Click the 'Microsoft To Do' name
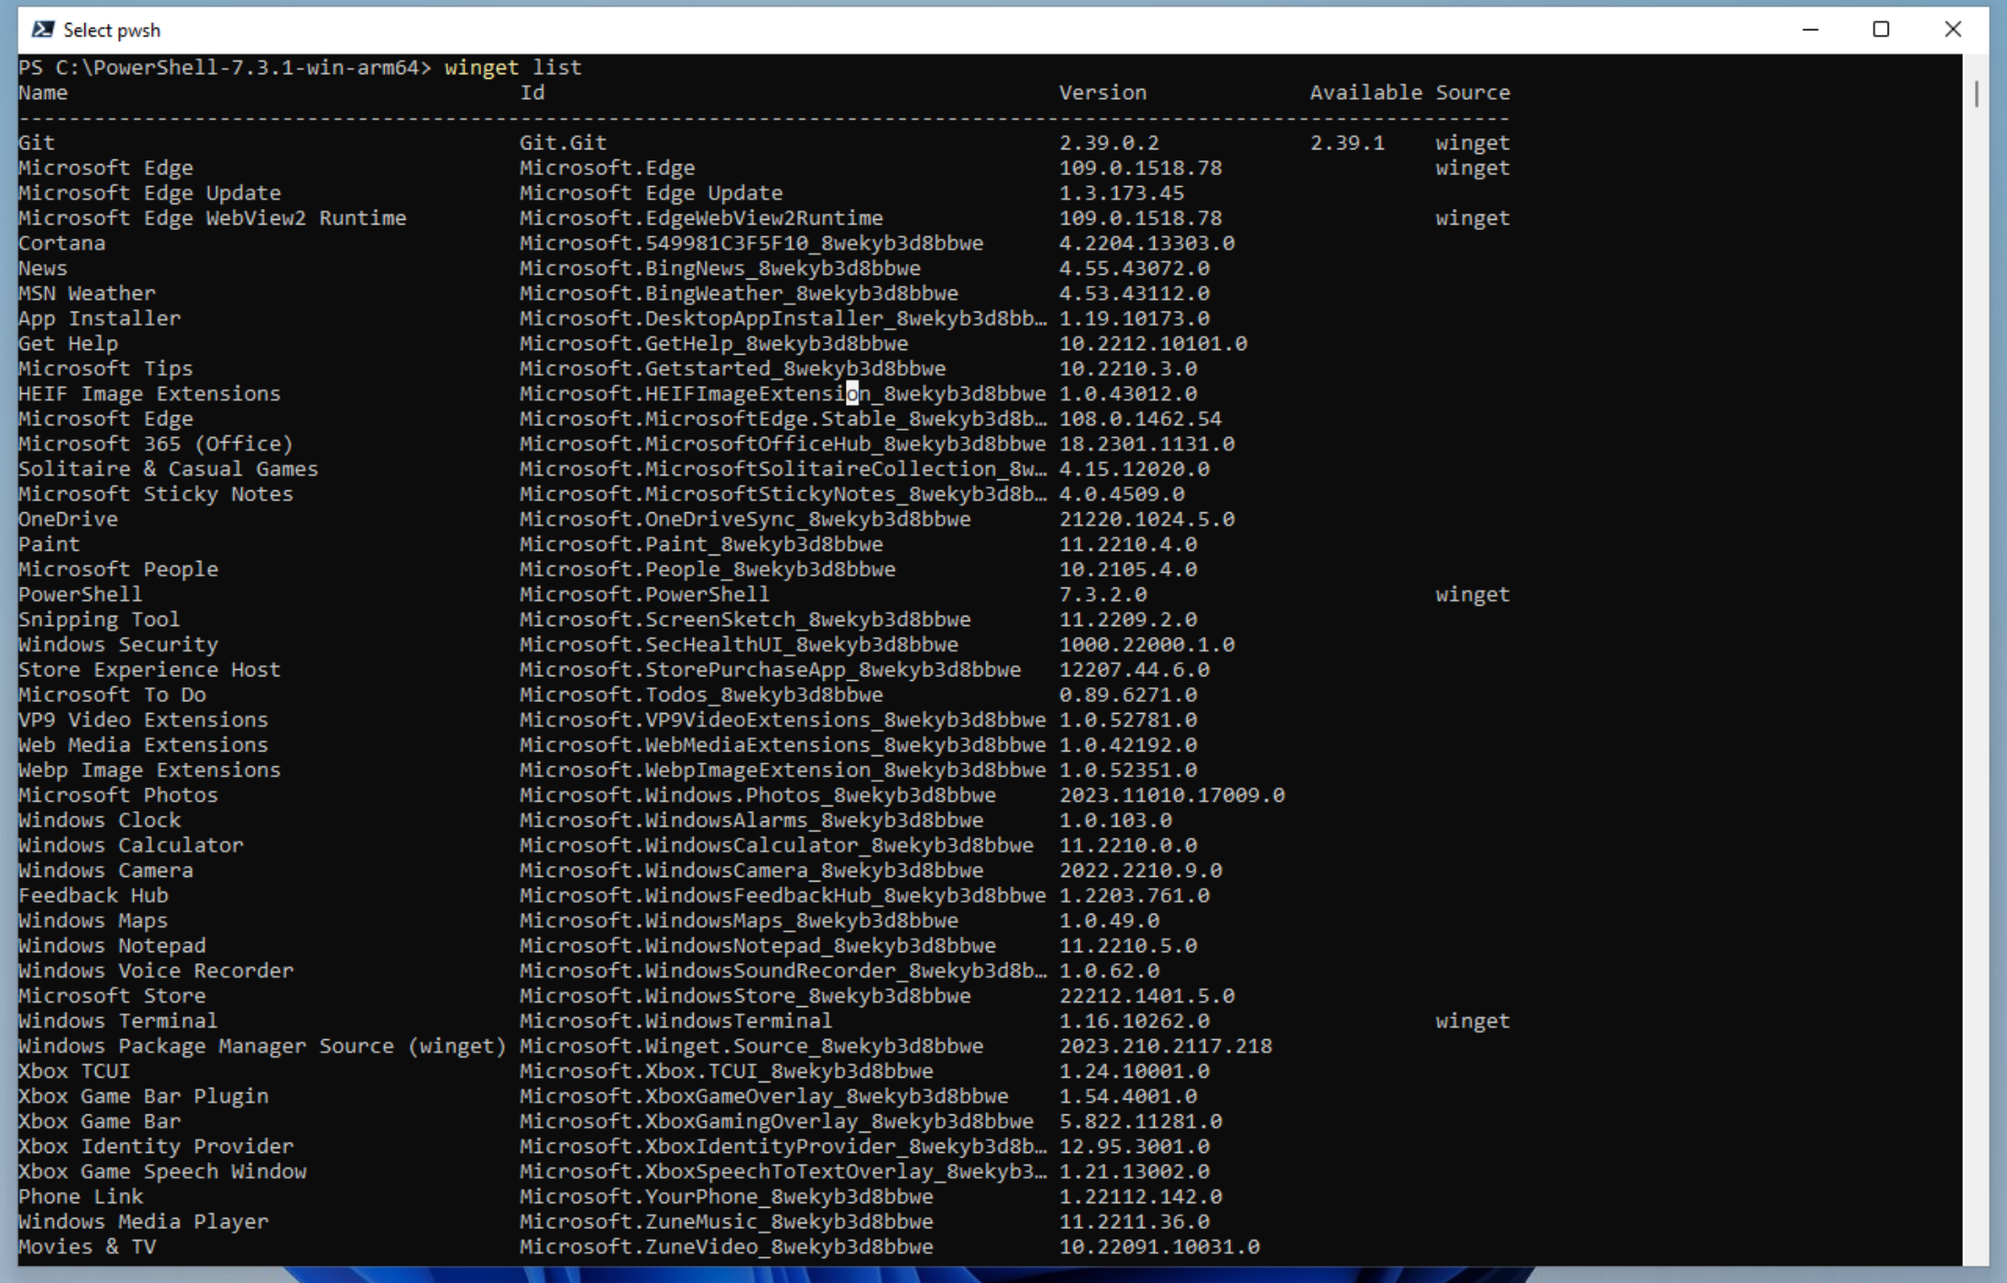Screen dimensions: 2007x1283 point(112,695)
